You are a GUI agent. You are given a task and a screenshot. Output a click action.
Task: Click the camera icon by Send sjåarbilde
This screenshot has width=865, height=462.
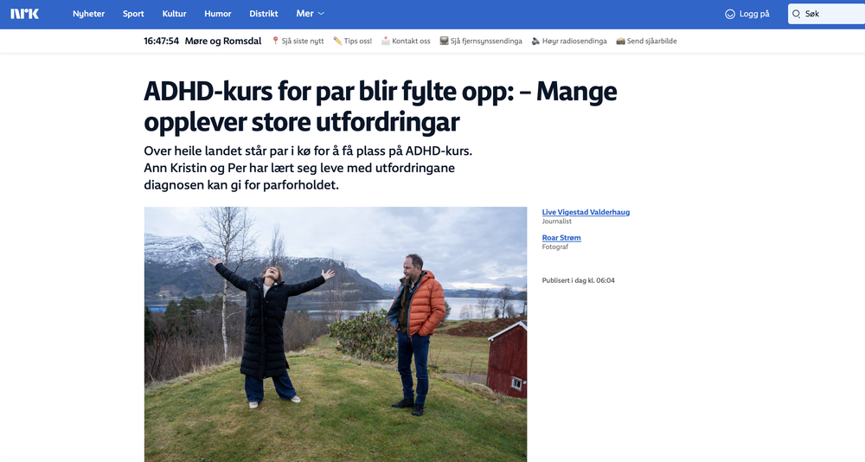(x=620, y=41)
